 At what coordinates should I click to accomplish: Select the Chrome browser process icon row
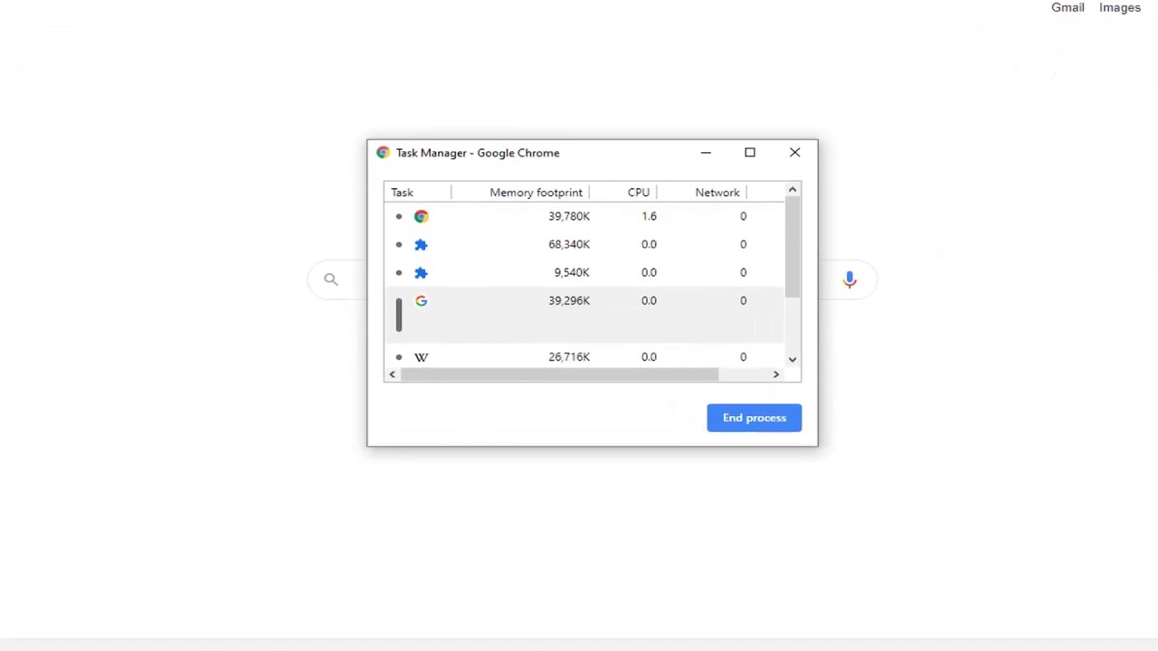(584, 216)
